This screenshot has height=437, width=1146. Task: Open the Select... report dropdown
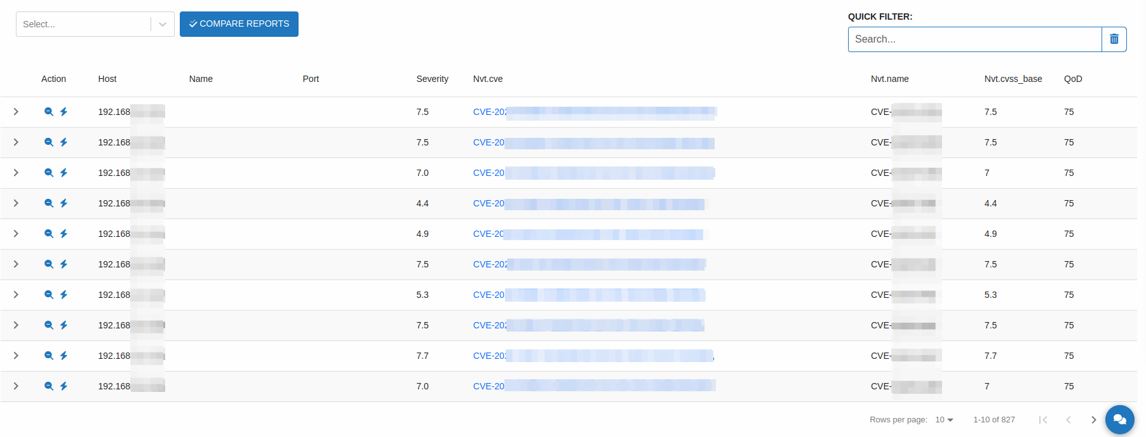click(x=95, y=24)
